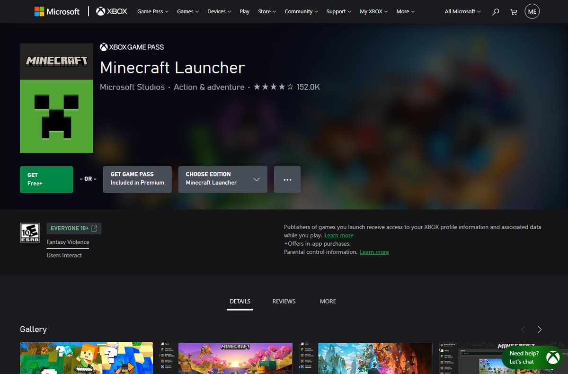Expand the More menu
This screenshot has width=568, height=374.
coord(406,11)
